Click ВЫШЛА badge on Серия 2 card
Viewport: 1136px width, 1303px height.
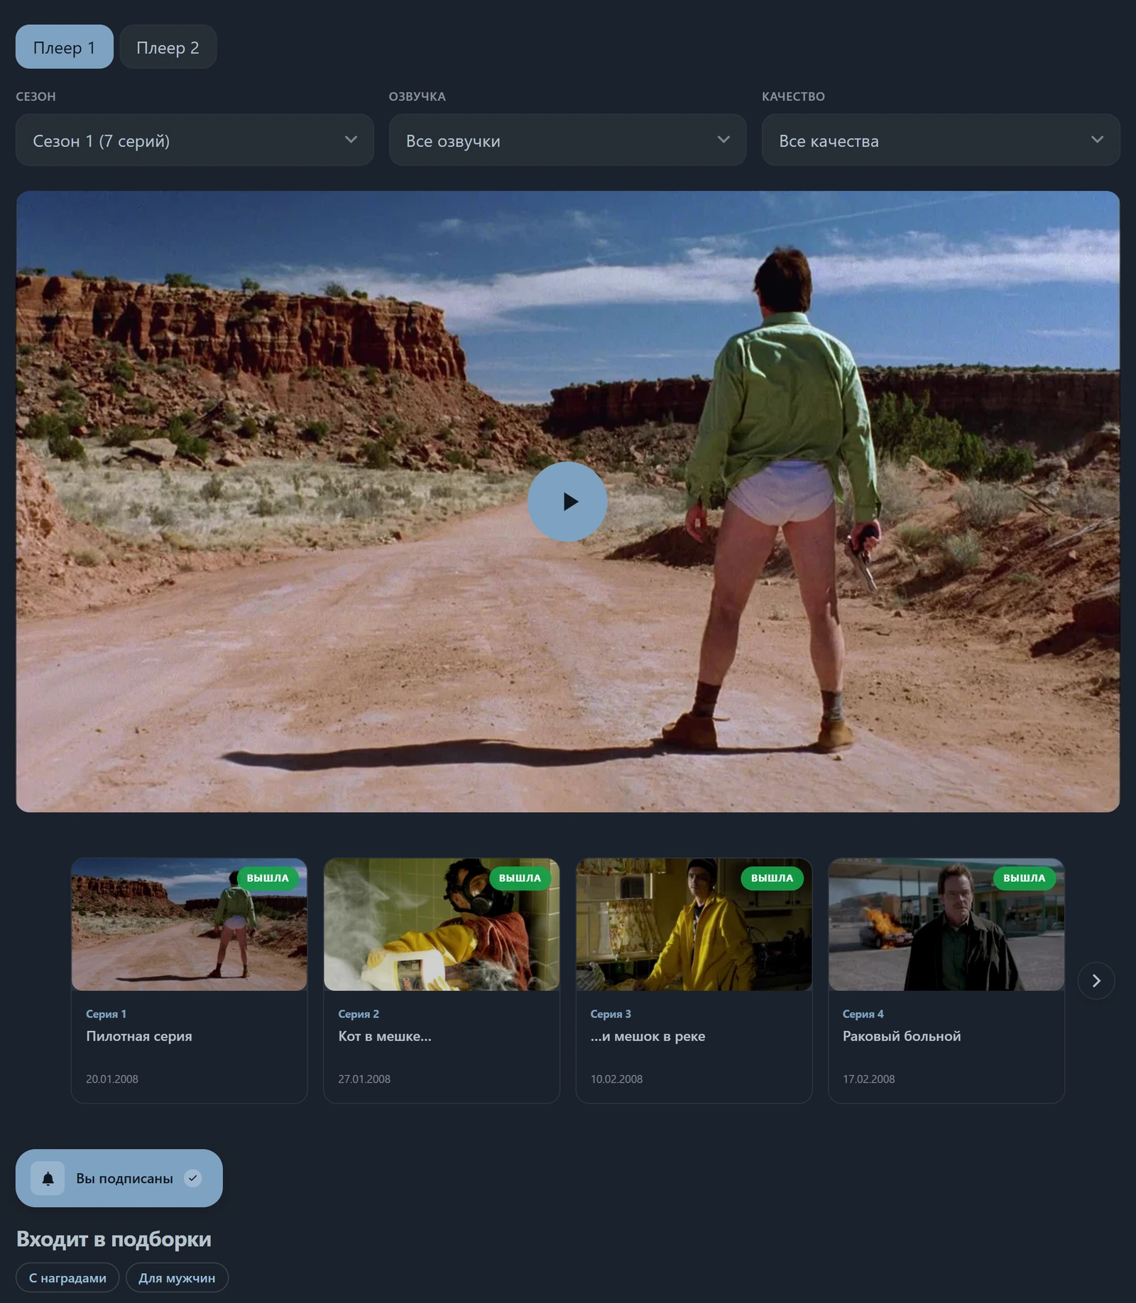[x=520, y=878]
